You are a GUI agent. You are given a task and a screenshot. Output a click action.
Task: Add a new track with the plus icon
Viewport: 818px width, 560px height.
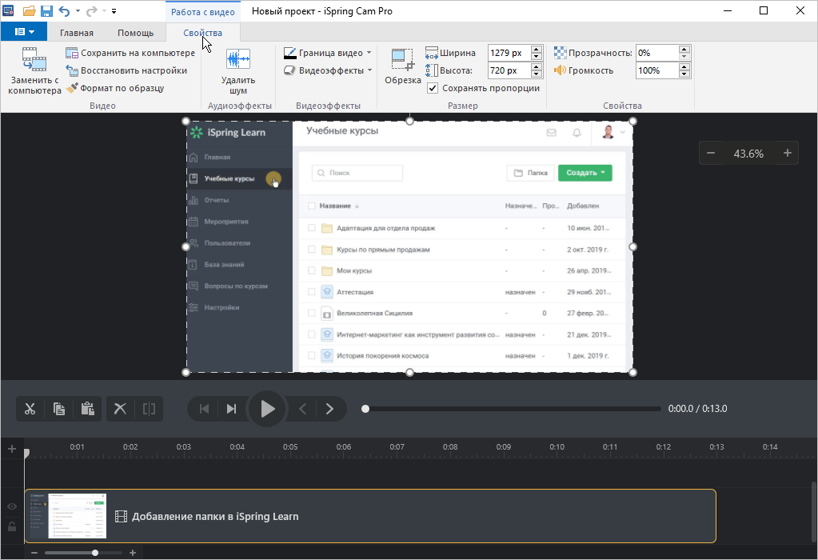pos(12,449)
